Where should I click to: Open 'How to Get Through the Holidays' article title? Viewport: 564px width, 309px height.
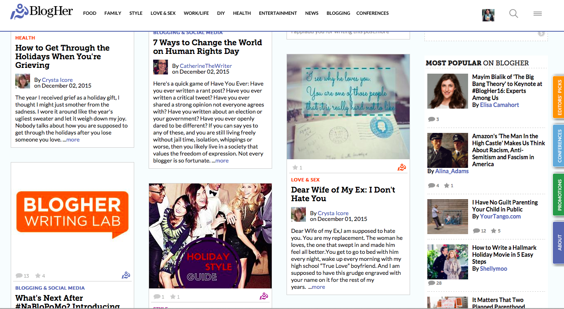[x=63, y=56]
